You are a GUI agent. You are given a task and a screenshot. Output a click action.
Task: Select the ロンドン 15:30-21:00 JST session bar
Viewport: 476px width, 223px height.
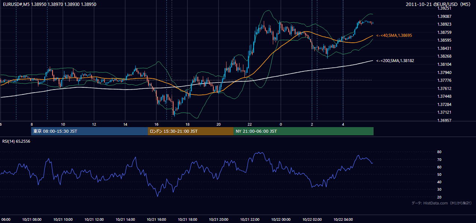pyautogui.click(x=191, y=131)
